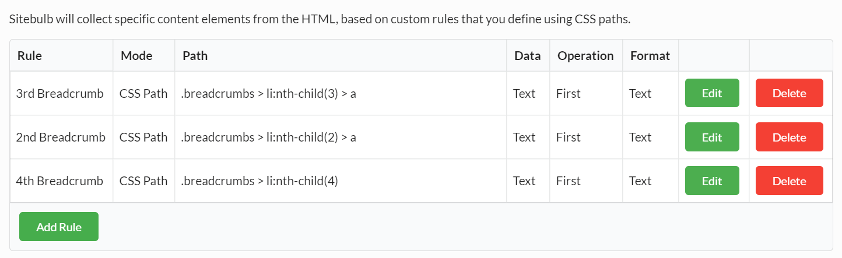This screenshot has height=258, width=842.
Task: Click the CSS Path mode of 4th Breadcrumb
Action: point(143,181)
